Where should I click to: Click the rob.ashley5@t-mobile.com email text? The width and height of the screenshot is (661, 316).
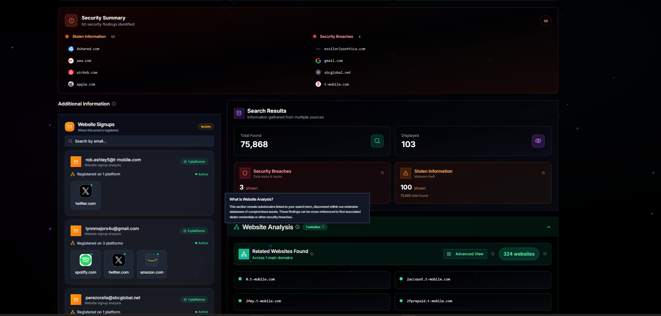pyautogui.click(x=113, y=160)
